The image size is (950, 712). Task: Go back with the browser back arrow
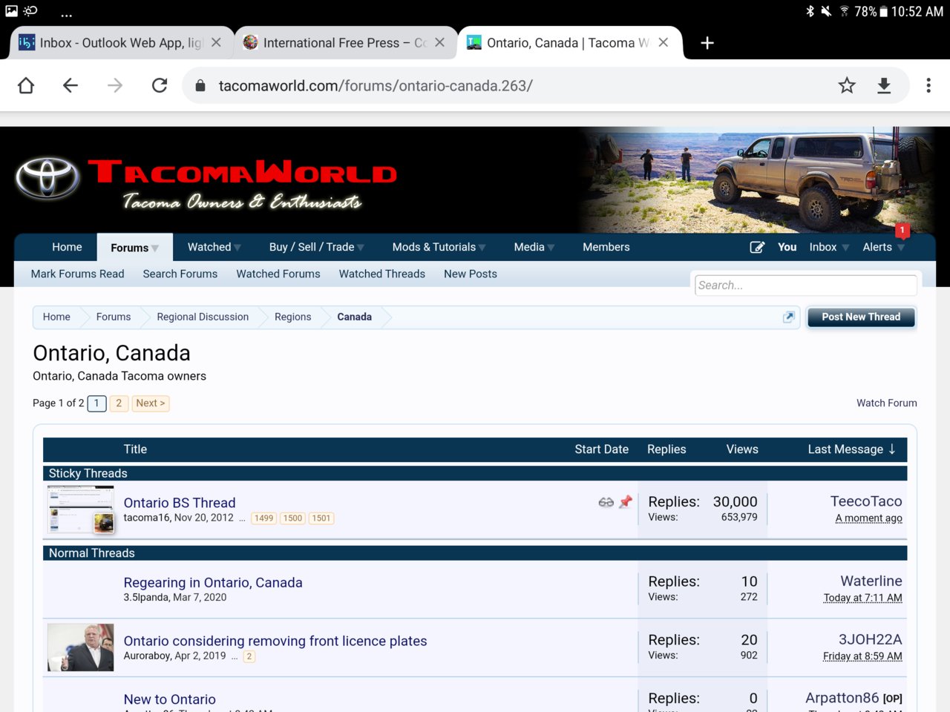coord(71,85)
